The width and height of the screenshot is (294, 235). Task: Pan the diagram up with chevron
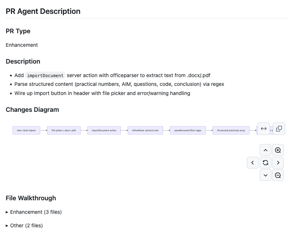click(265, 150)
